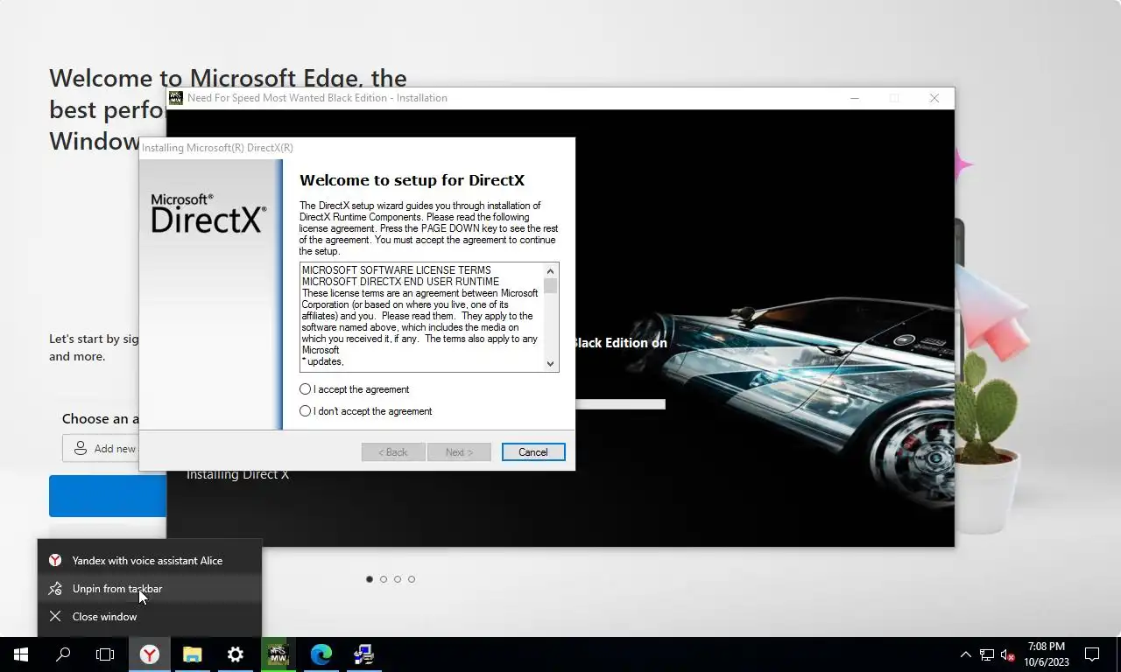Screen dimensions: 1121x672
Task: Click the license agreement scrollbar thumb
Action: point(551,286)
